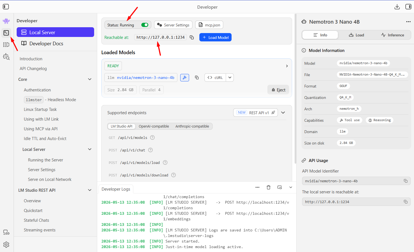
Task: Open the API Changelog docs link
Action: [33, 69]
